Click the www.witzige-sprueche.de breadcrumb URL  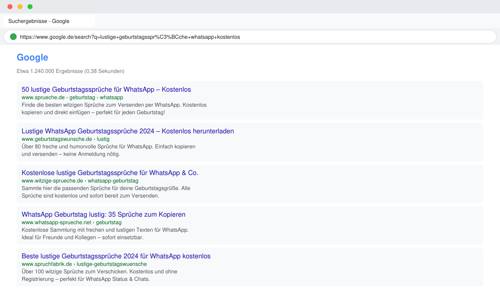tap(80, 181)
